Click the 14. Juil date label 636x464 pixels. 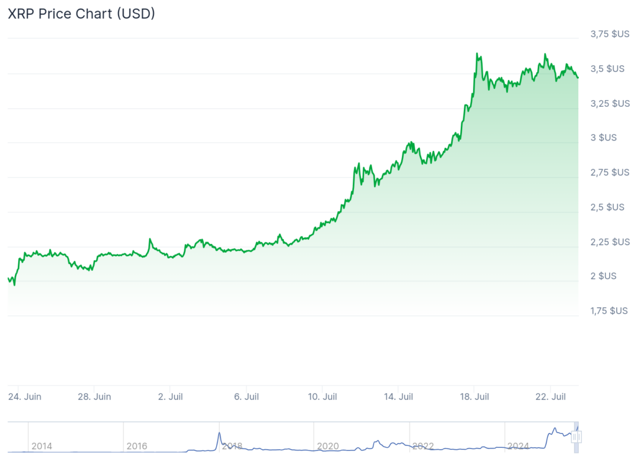tap(398, 396)
